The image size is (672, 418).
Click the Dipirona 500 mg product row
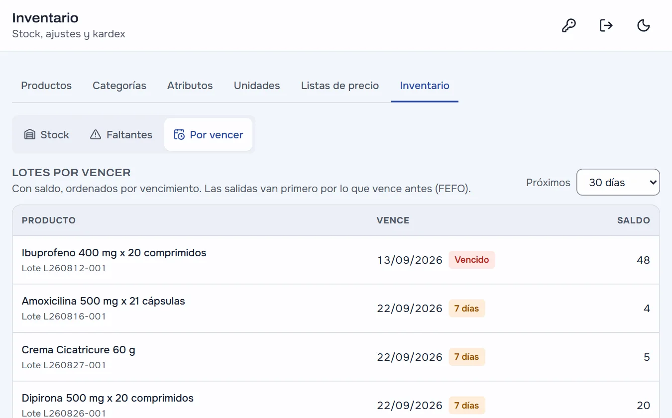(336, 400)
